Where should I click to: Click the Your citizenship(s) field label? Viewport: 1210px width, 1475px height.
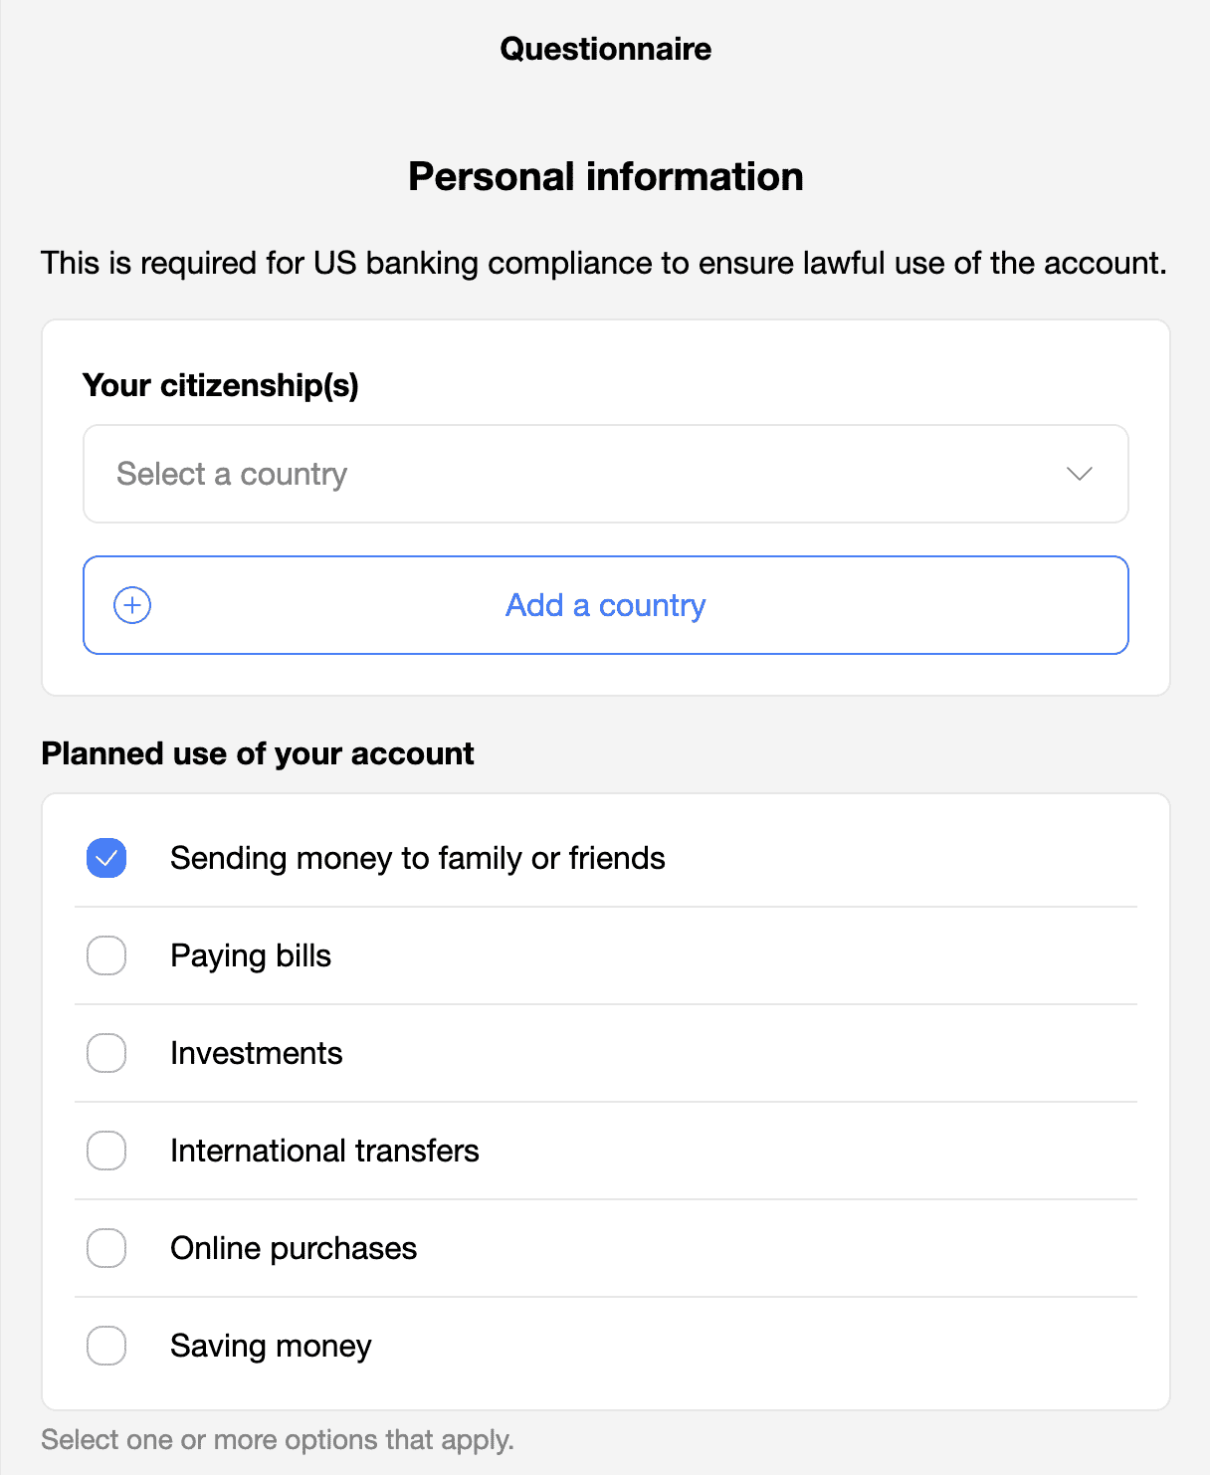click(221, 385)
